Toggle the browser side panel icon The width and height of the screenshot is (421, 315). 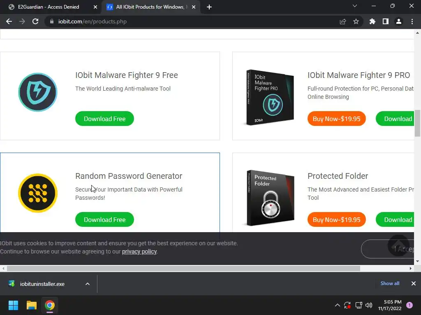(386, 21)
